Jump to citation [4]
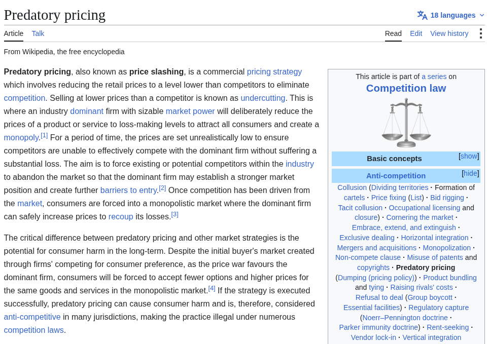This screenshot has width=487, height=344. coord(212,288)
